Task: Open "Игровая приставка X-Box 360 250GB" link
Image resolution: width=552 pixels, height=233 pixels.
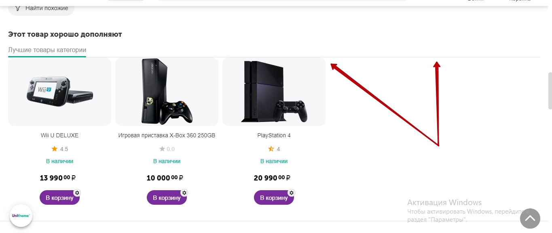Action: point(167,136)
